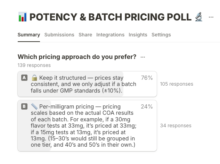View the Insights tab
Viewport: 220px width, 164px height.
(138, 35)
